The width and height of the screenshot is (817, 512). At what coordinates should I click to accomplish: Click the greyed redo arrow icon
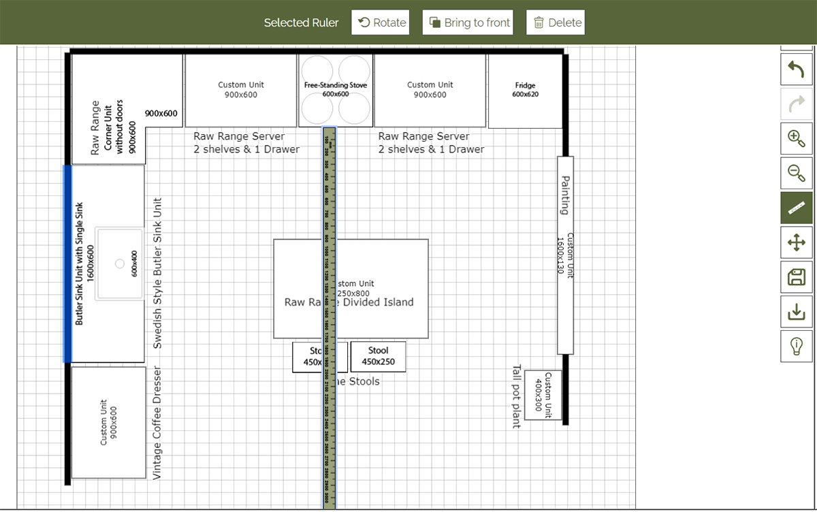tap(796, 103)
